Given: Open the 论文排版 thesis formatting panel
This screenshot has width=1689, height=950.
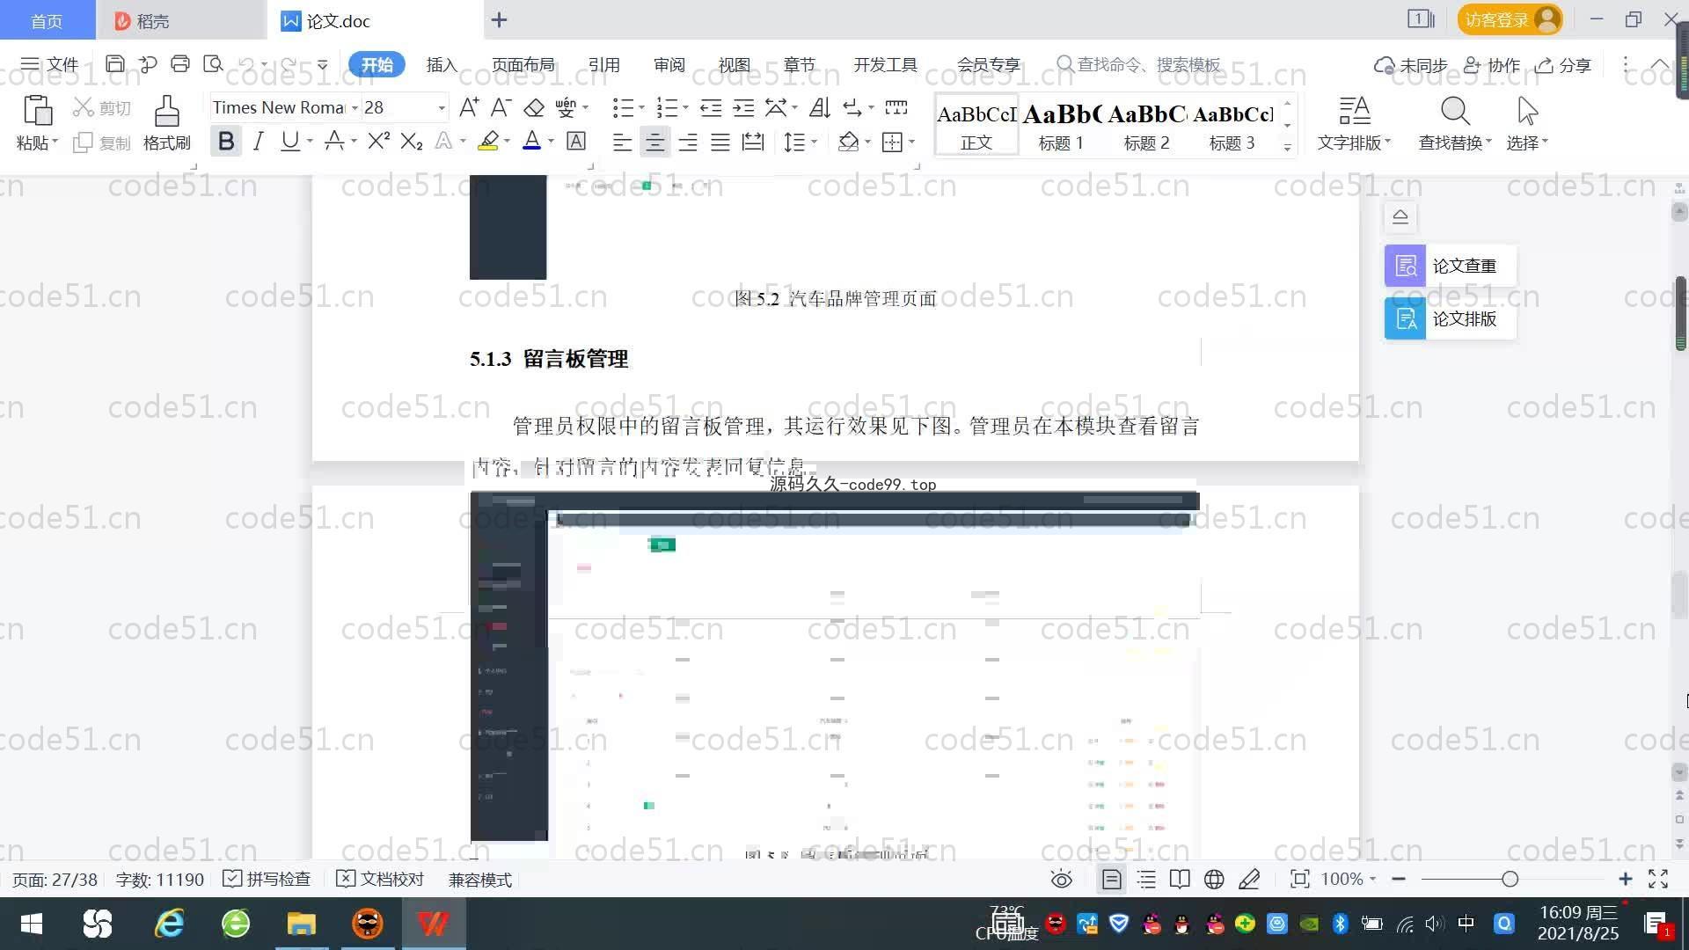Looking at the screenshot, I should [x=1450, y=318].
